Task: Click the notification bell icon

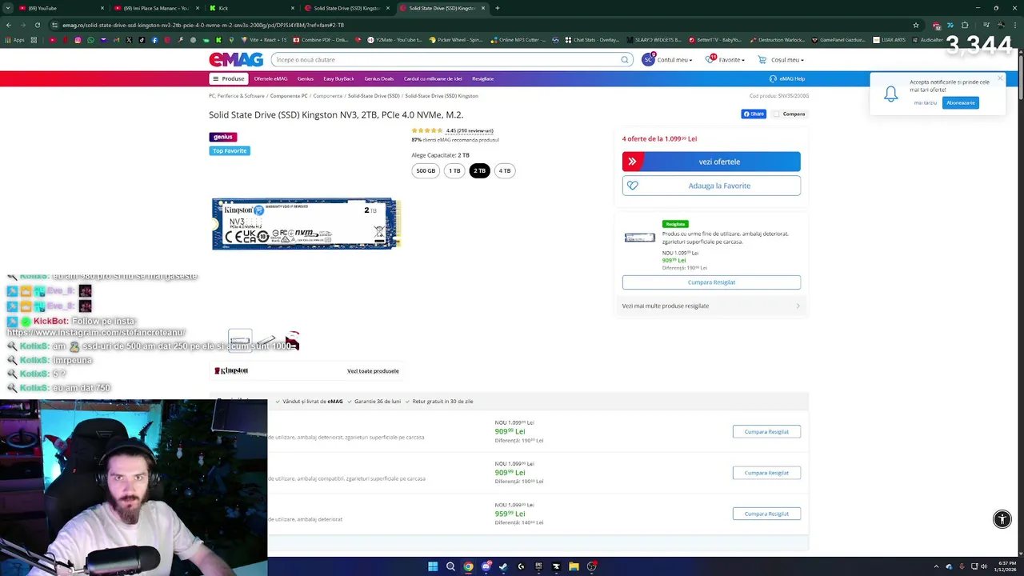Action: pyautogui.click(x=890, y=94)
